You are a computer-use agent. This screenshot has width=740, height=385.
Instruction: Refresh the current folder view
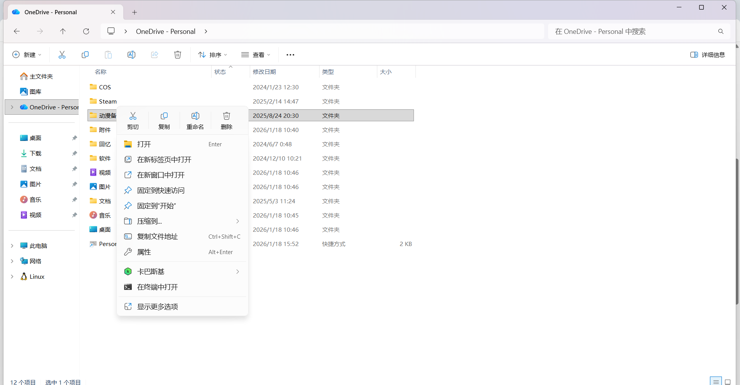(86, 31)
